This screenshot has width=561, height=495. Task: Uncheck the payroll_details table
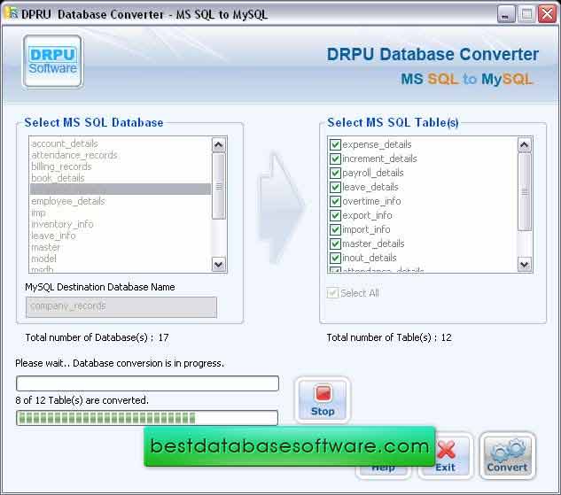point(335,173)
